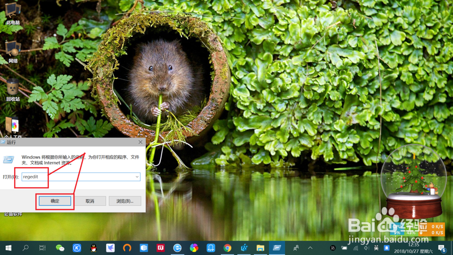
Task: Click the battery status tray icon
Action: (344, 248)
